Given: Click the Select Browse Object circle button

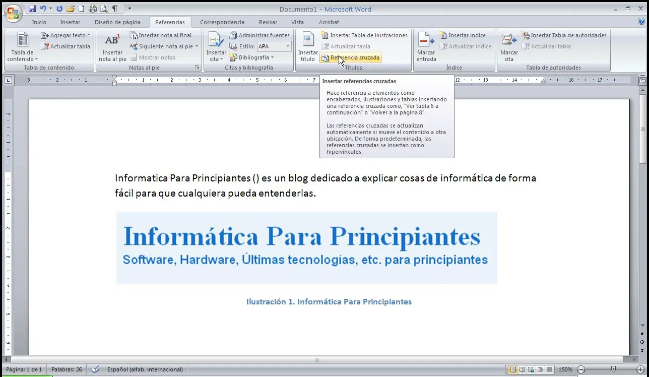Looking at the screenshot, I should (642, 341).
